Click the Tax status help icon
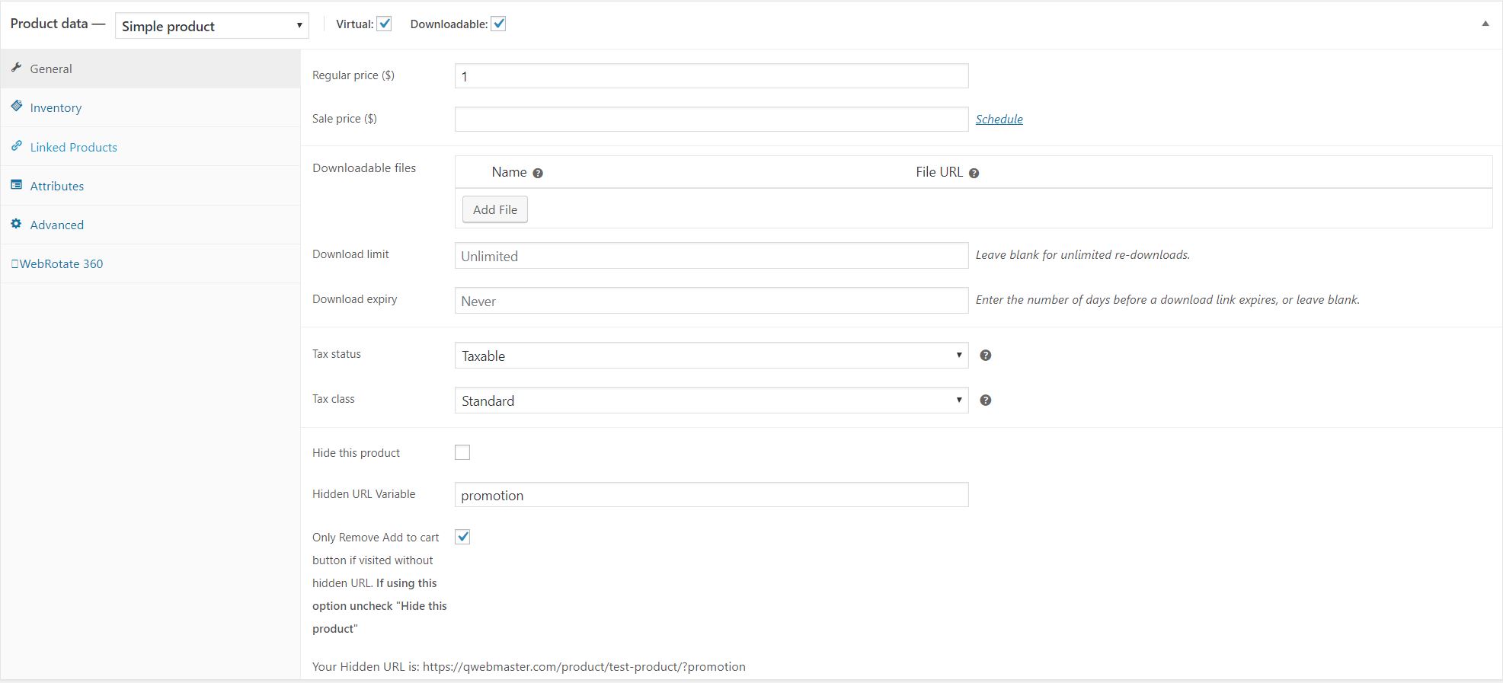1503x683 pixels. coord(985,356)
